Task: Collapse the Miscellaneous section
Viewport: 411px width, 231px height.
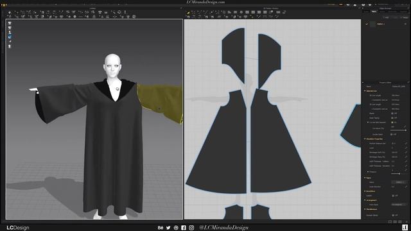Action: coord(365,209)
